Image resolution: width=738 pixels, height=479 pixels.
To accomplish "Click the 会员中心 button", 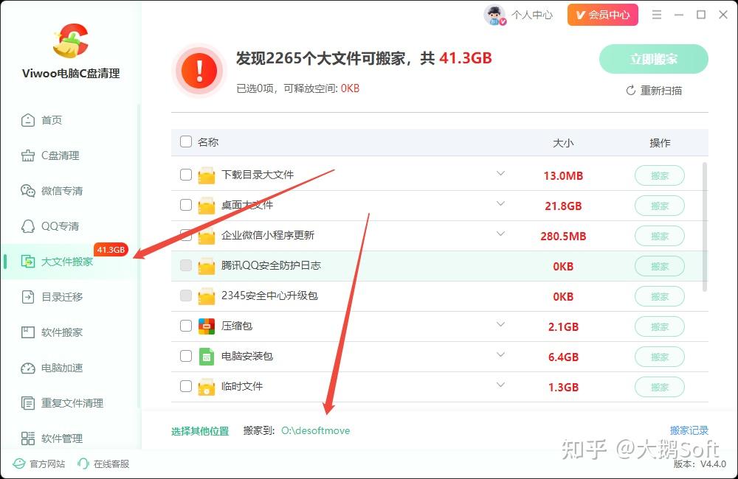I will coord(602,15).
